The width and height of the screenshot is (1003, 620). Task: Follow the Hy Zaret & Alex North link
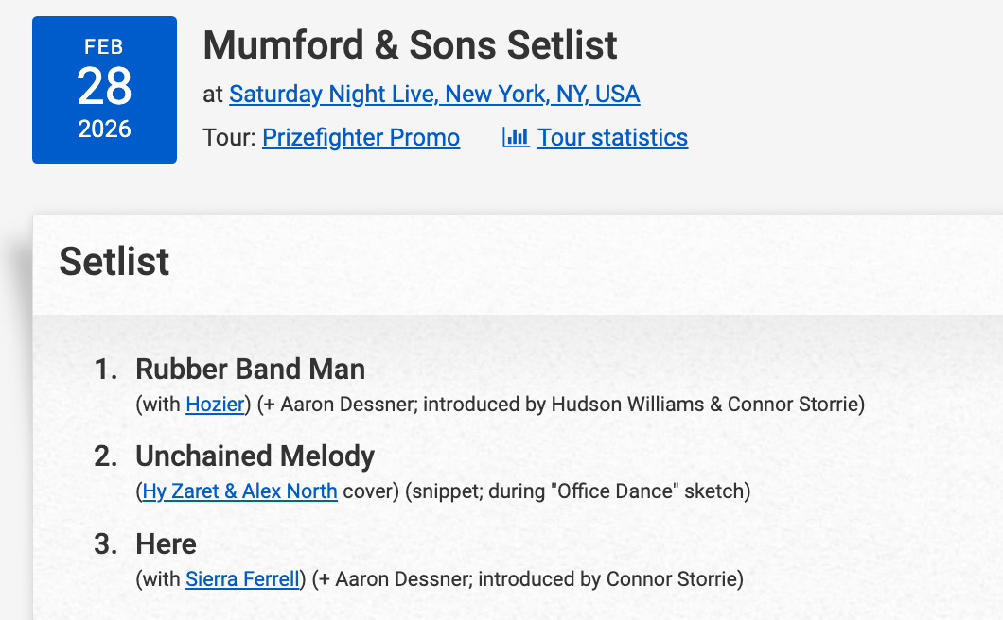tap(239, 491)
